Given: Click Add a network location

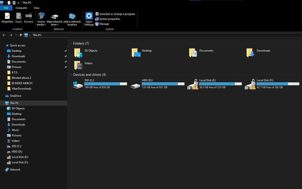Looking at the screenshot, I should point(72,19).
